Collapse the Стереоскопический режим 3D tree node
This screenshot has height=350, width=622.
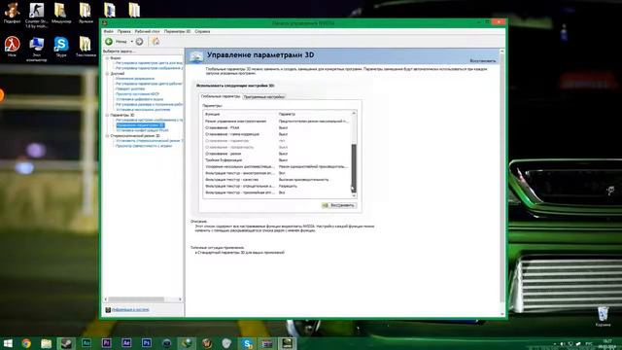tap(107, 136)
